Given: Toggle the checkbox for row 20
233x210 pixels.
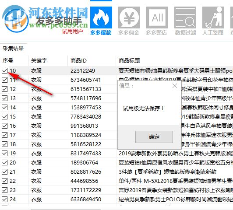Looking at the screenshot, I should click(5, 162).
